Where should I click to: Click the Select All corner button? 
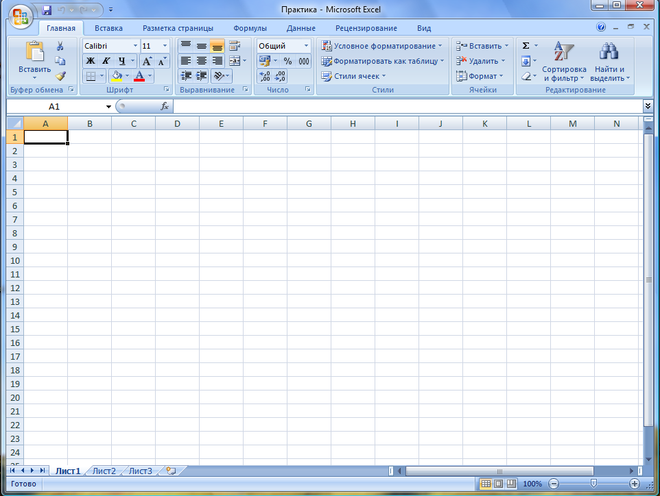click(15, 123)
